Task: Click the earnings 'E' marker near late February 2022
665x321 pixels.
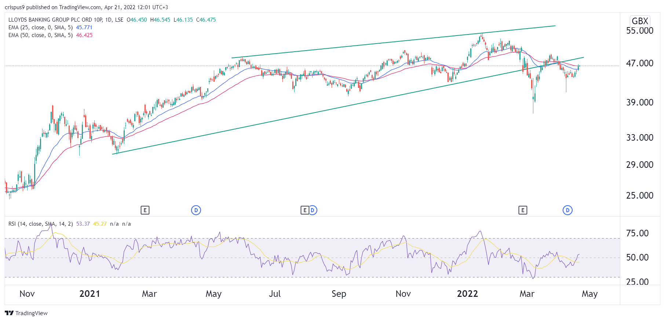Action: (x=523, y=210)
